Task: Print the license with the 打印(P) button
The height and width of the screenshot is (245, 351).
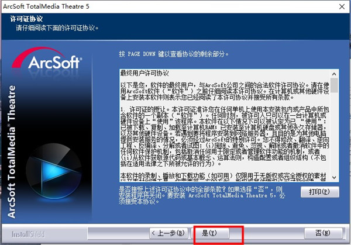Action: (x=320, y=192)
